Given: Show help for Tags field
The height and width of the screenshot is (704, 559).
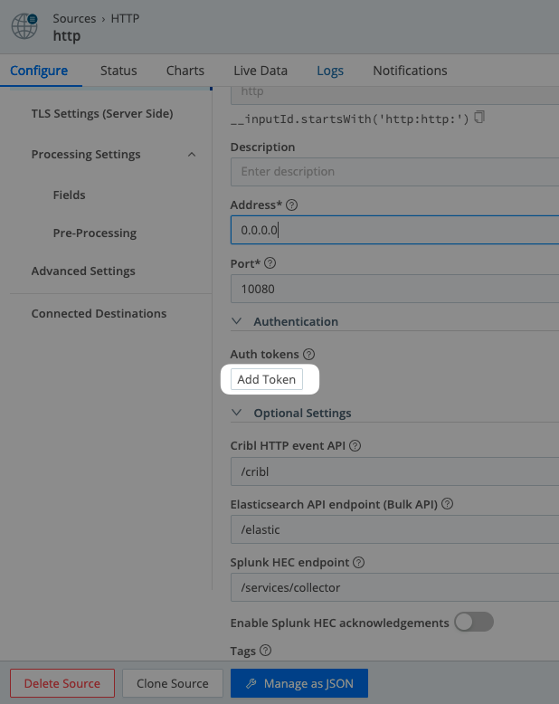Looking at the screenshot, I should coord(266,650).
